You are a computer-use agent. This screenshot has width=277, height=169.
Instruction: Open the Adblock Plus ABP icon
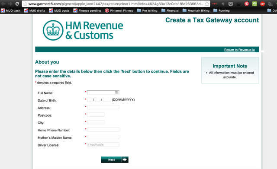(262, 4)
